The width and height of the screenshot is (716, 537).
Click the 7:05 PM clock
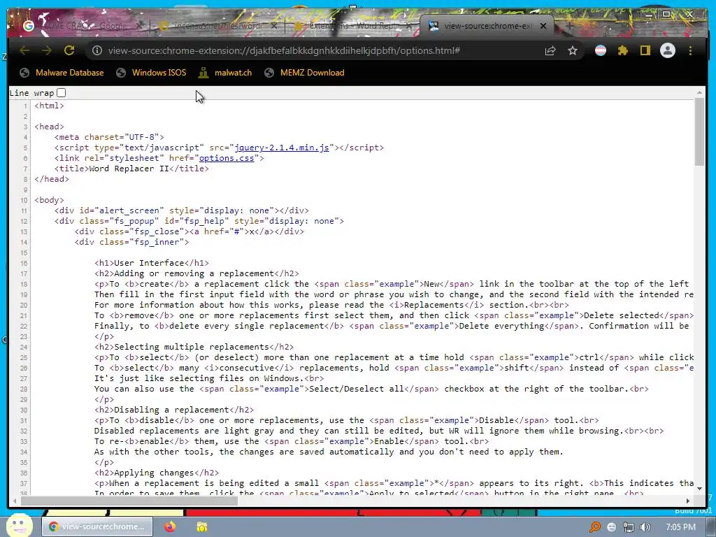coord(681,527)
